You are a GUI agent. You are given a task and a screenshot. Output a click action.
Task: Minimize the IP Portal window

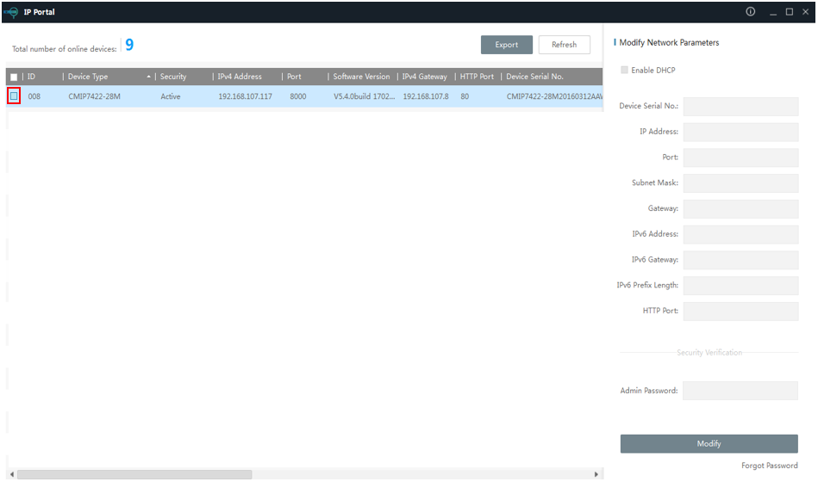[773, 11]
